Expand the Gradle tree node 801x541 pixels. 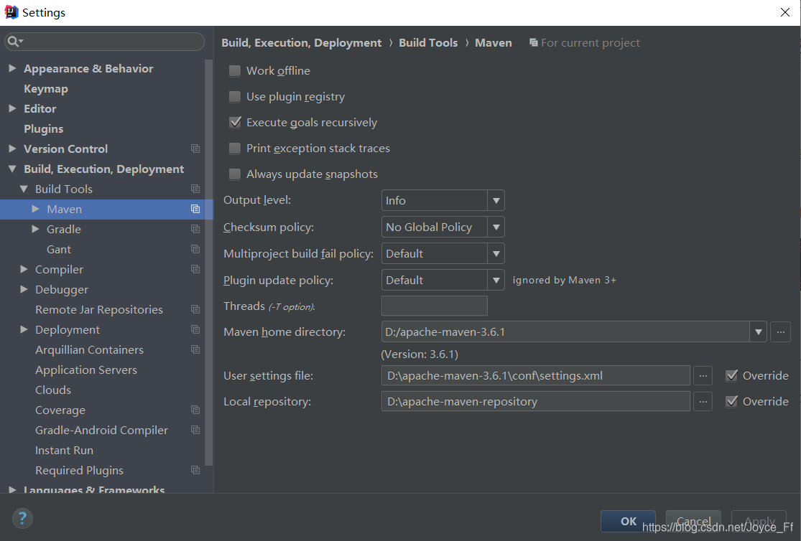35,229
